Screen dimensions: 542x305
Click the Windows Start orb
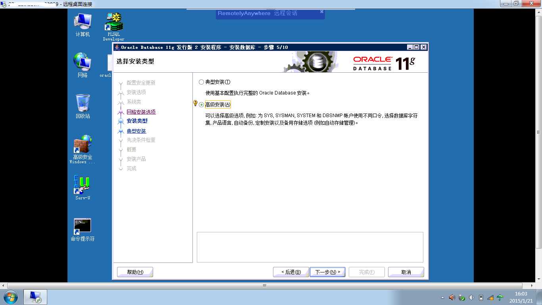coord(10,297)
